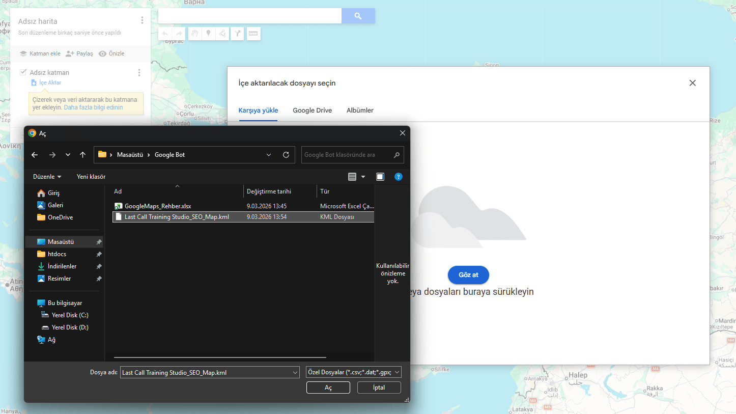This screenshot has height=414, width=736.
Task: Toggle the preview pane icon
Action: point(380,177)
